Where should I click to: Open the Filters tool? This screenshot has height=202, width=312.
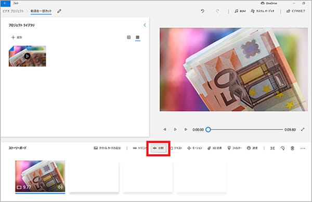(x=235, y=148)
